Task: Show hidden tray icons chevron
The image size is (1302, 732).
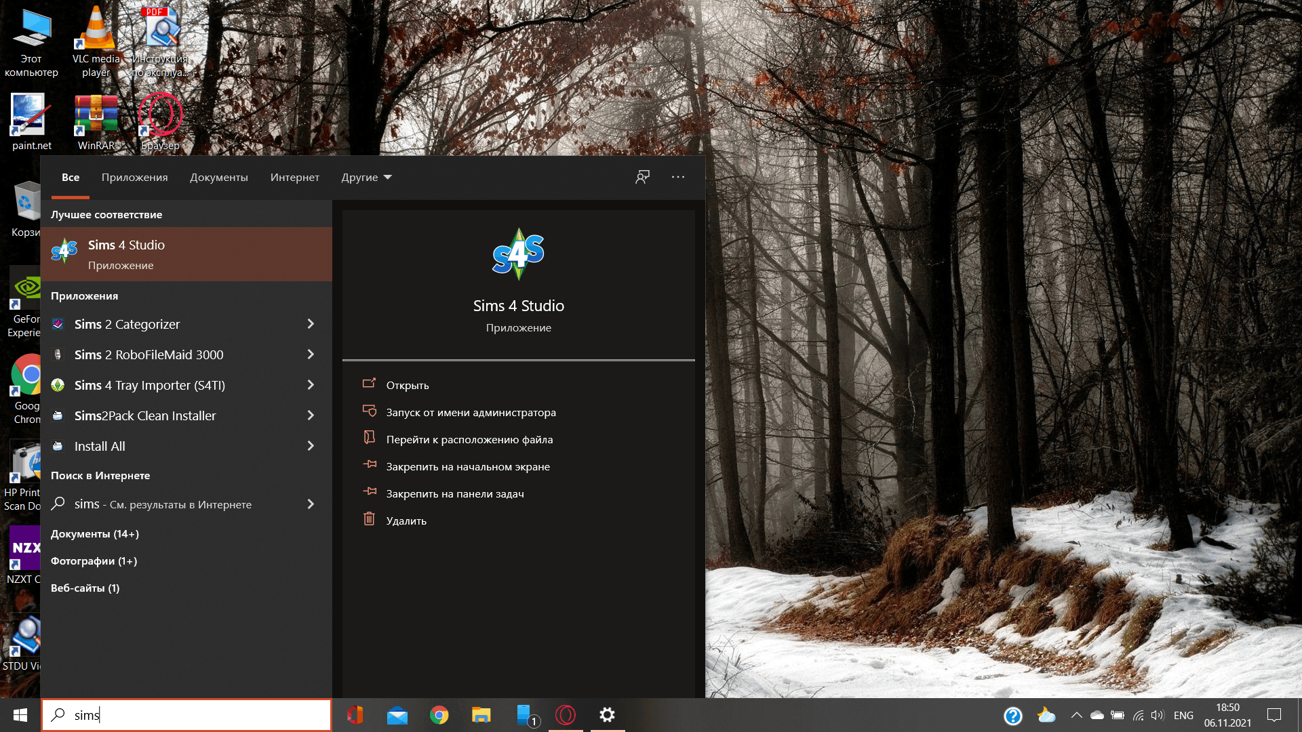Action: 1076,715
